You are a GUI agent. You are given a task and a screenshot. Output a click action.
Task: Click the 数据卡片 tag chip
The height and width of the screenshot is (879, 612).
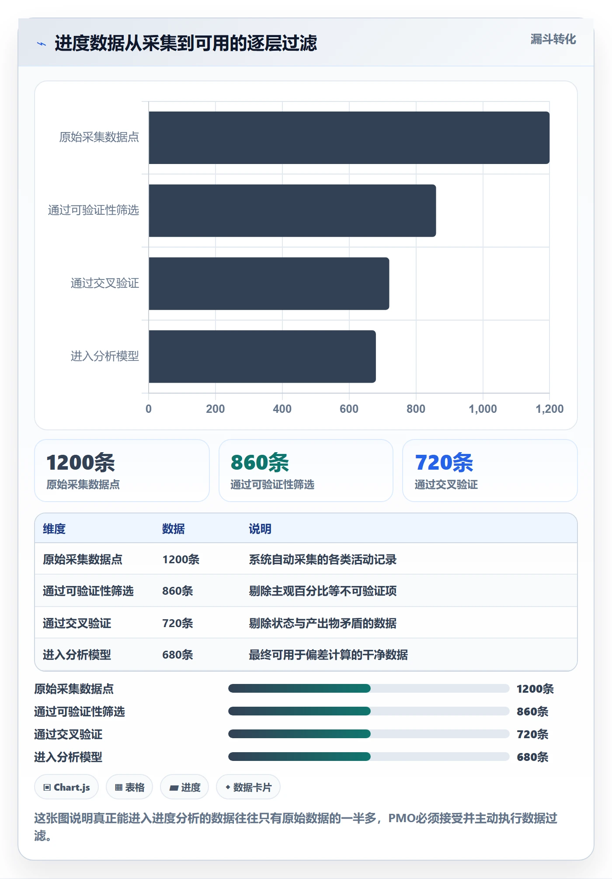[248, 787]
